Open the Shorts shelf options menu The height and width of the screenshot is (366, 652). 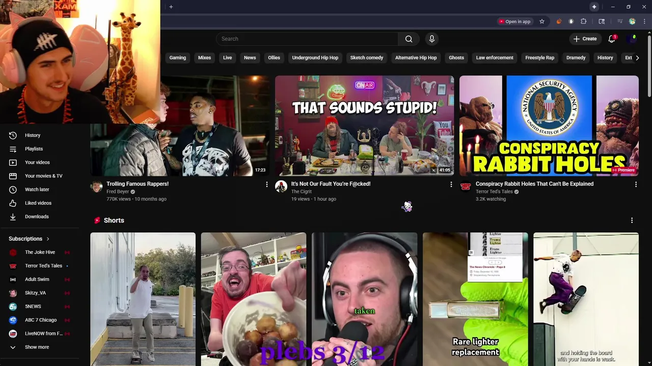click(632, 220)
